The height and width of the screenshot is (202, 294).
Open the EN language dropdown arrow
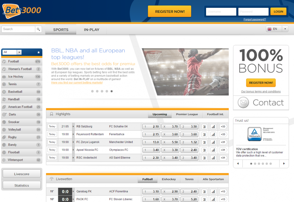[x=285, y=29]
